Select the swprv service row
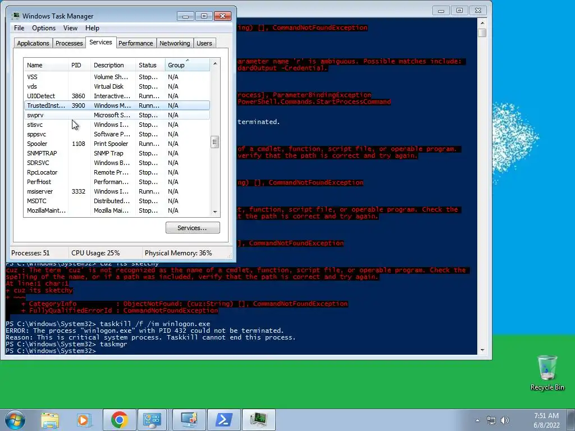Screen dimensions: 575x431 point(117,115)
